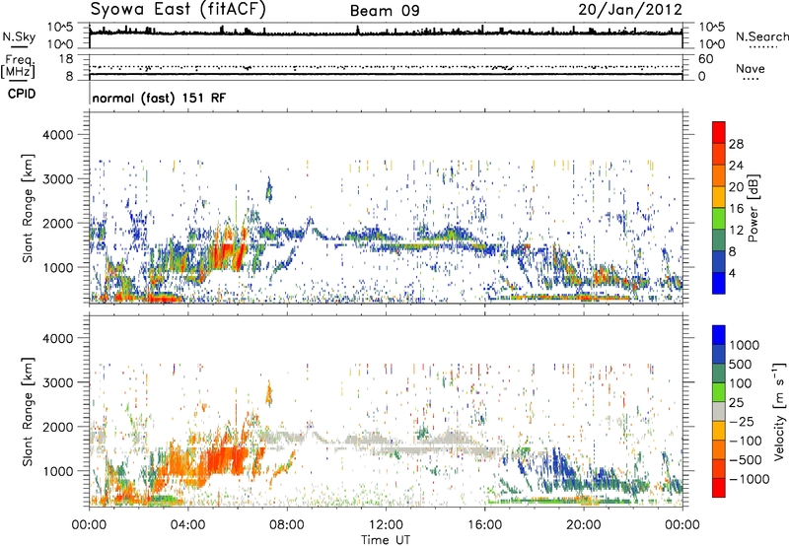Viewport: 789px width, 546px height.
Task: Click the positive '1000' velocity color bar label
Action: coord(744,345)
